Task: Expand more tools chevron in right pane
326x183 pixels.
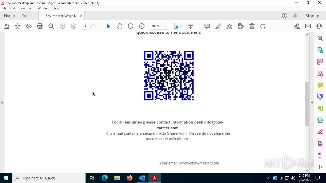Action: [320, 158]
